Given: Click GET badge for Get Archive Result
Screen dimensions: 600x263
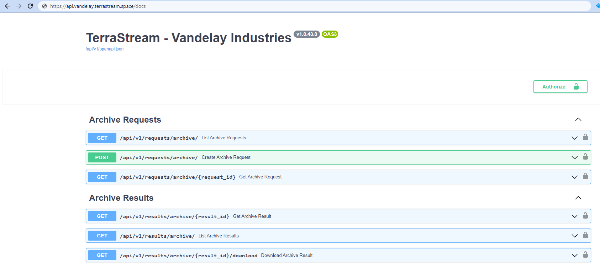Looking at the screenshot, I should pyautogui.click(x=102, y=216).
